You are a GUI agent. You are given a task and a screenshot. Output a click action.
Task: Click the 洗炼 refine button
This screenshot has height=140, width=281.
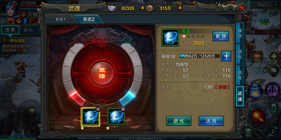point(211,121)
